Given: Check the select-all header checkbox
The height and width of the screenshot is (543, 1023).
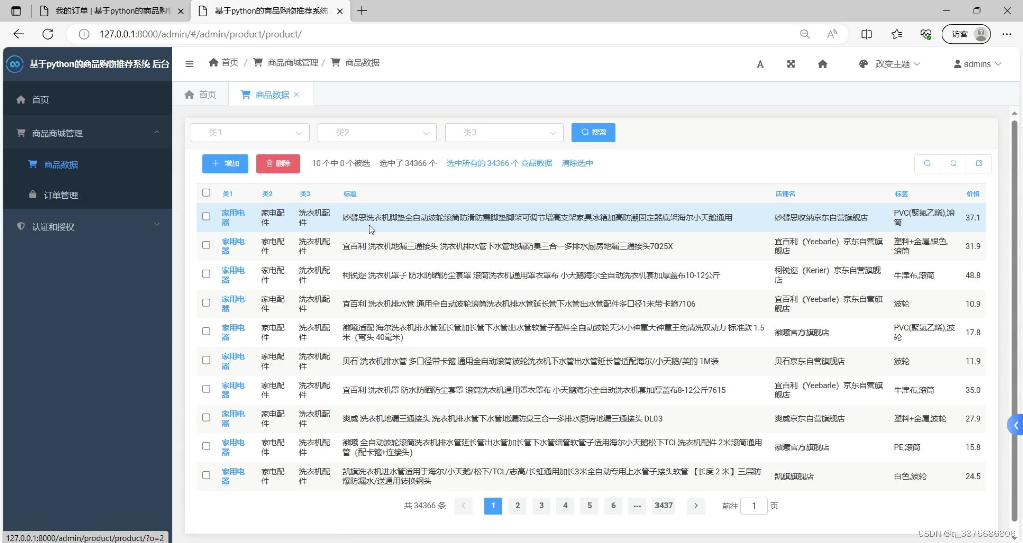Looking at the screenshot, I should [206, 193].
